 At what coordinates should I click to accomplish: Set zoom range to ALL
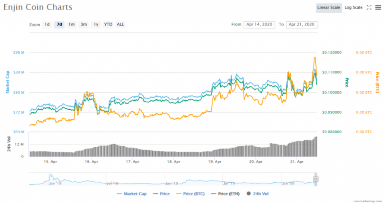[x=120, y=24]
